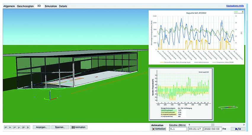The height and width of the screenshot is (135, 252).
Task: Click the Geschw. speed input field
Action: click(x=177, y=129)
